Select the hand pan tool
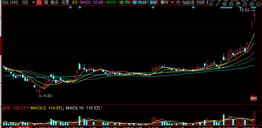 [x=238, y=4]
